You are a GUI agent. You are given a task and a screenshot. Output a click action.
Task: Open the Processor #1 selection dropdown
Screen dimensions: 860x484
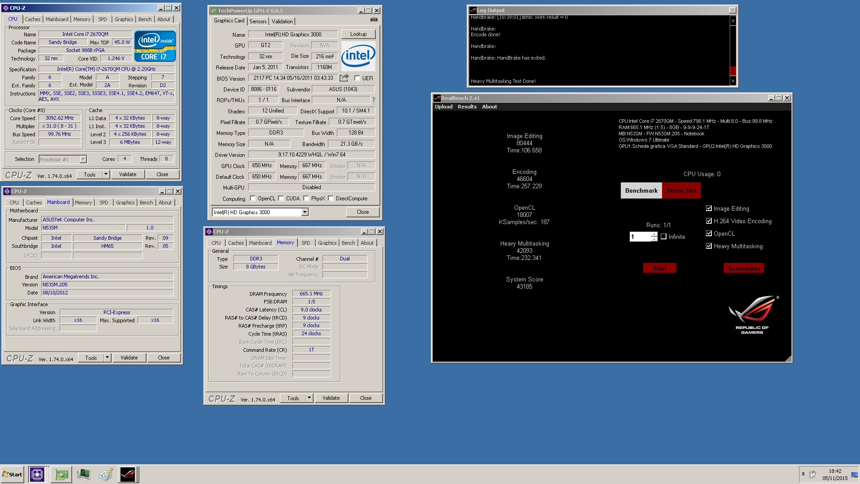(83, 159)
